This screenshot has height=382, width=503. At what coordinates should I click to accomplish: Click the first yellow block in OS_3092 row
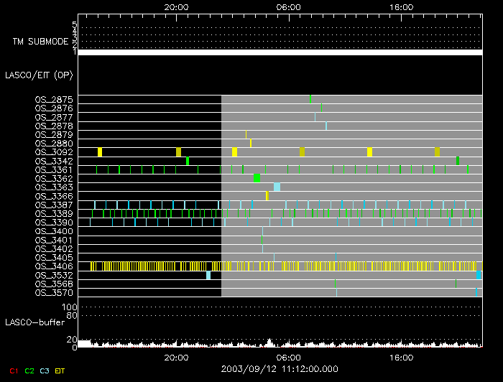[x=100, y=152]
